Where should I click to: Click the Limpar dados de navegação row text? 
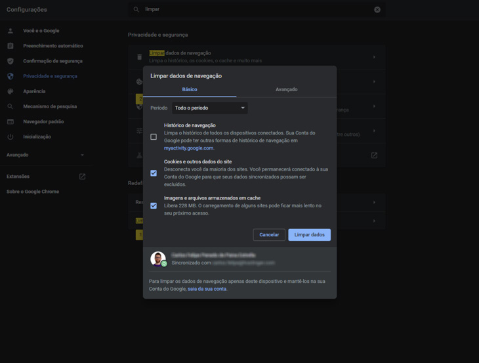pos(180,53)
